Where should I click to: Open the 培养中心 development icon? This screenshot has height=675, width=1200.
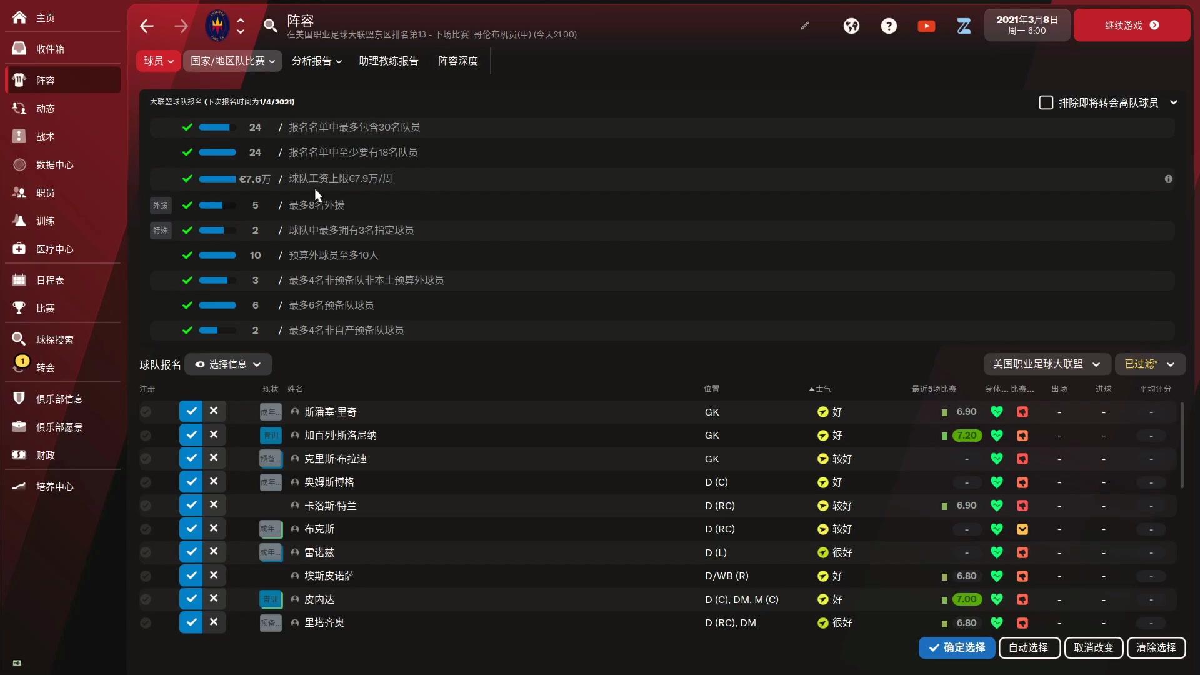19,486
